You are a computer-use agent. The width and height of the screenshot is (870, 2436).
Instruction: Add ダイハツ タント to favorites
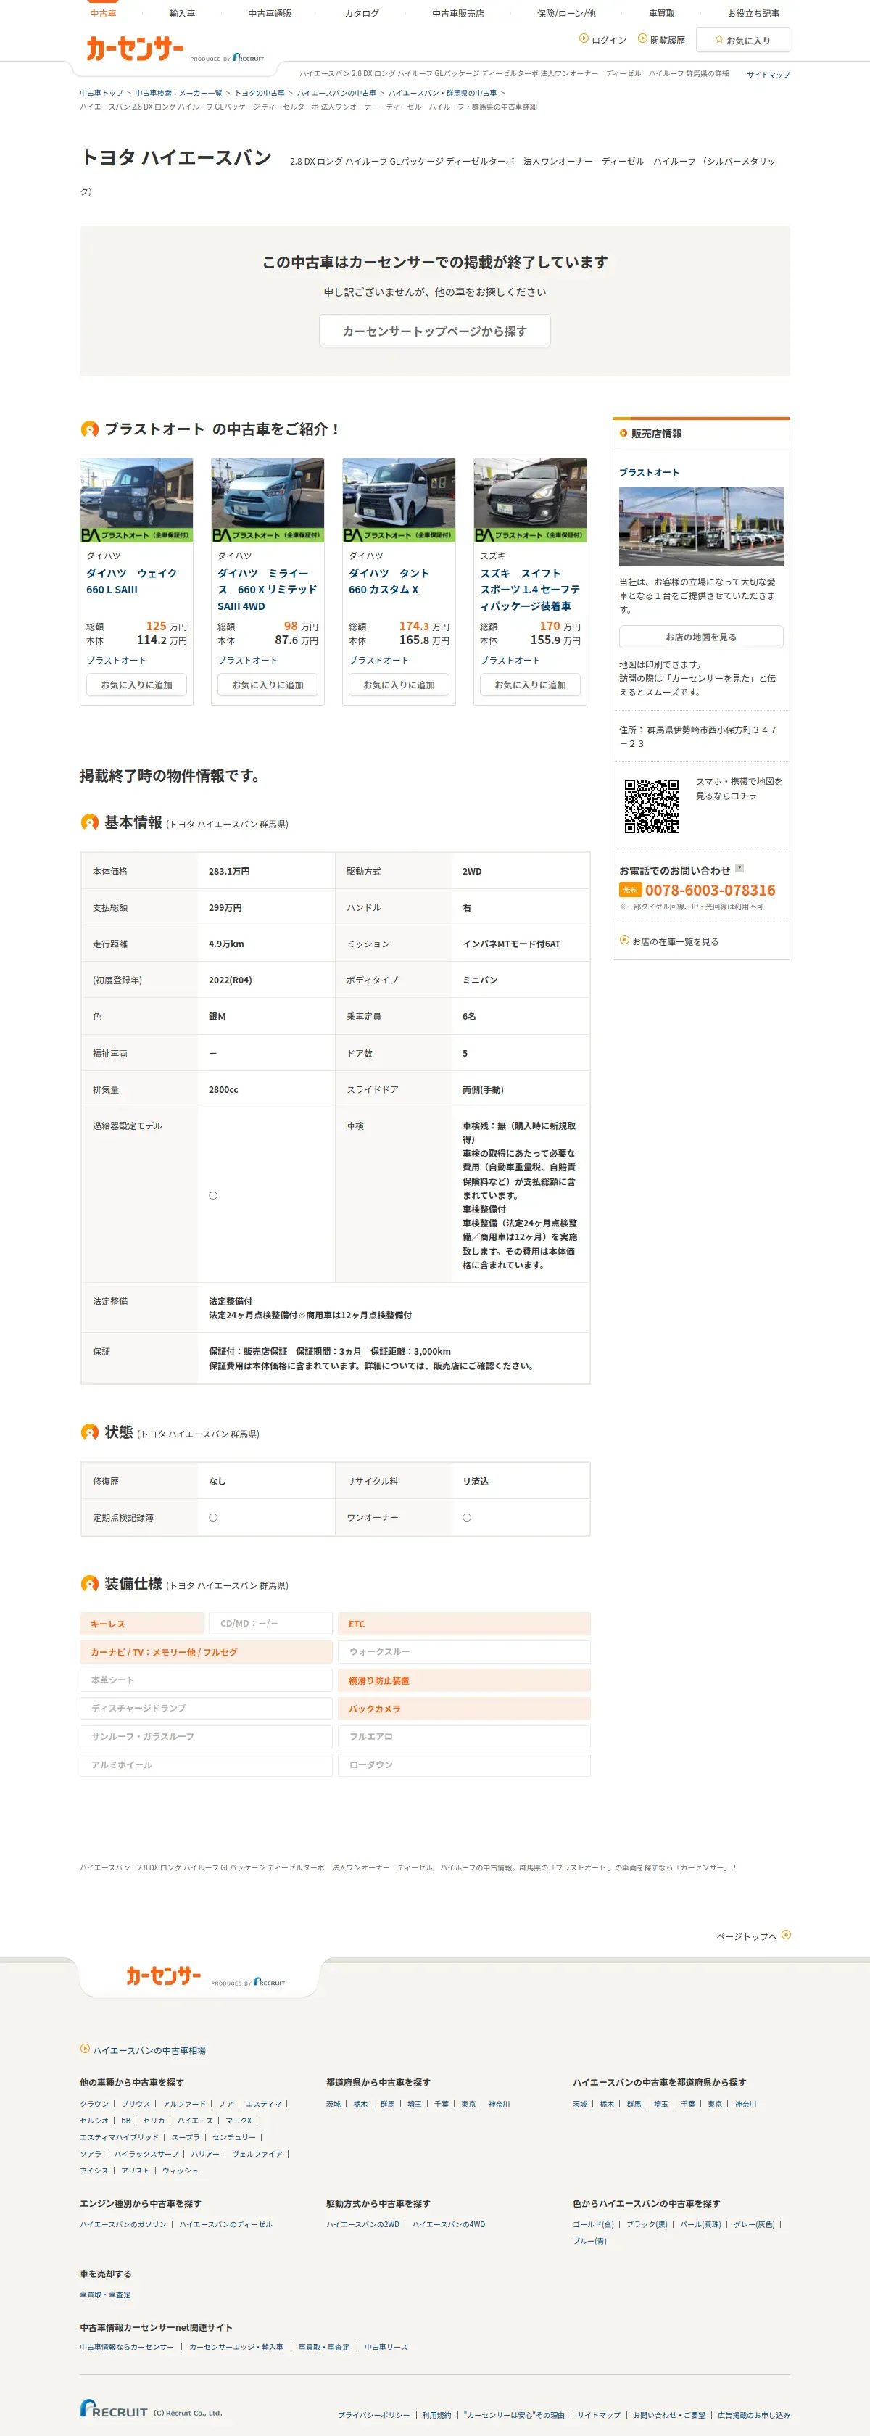point(399,685)
